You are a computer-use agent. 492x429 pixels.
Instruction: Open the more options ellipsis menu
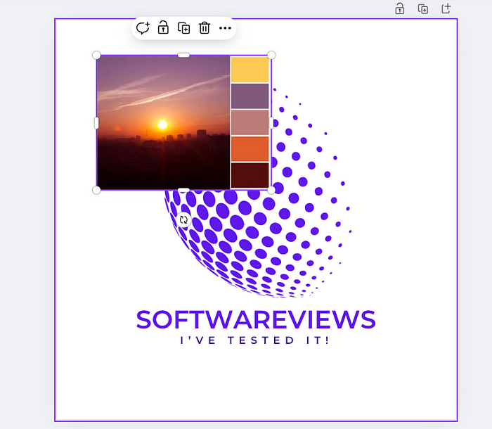[x=225, y=28]
